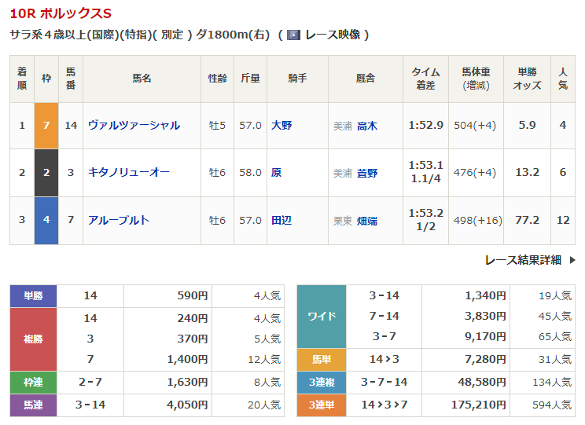
Task: Click the ワイド payout label
Action: [322, 317]
